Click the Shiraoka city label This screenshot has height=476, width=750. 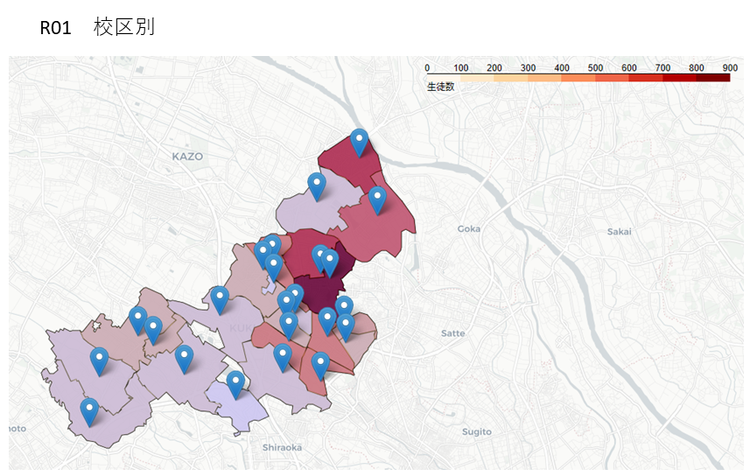pyautogui.click(x=282, y=448)
